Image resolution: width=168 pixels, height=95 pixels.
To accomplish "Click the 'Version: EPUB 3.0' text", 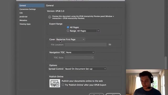I will click(56, 11).
